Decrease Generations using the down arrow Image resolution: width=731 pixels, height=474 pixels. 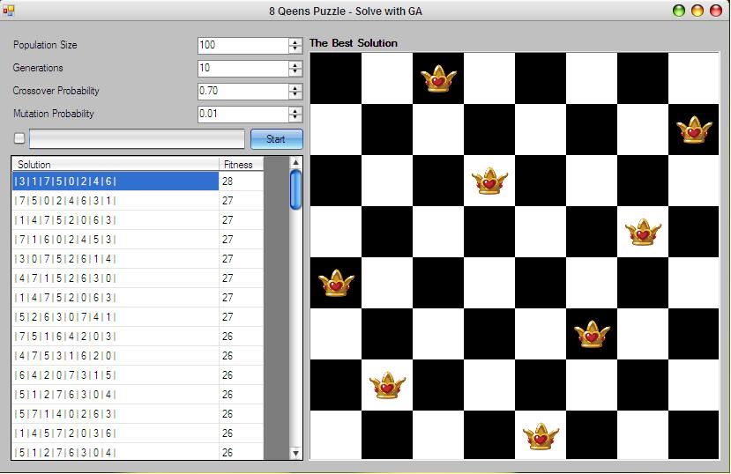point(295,72)
